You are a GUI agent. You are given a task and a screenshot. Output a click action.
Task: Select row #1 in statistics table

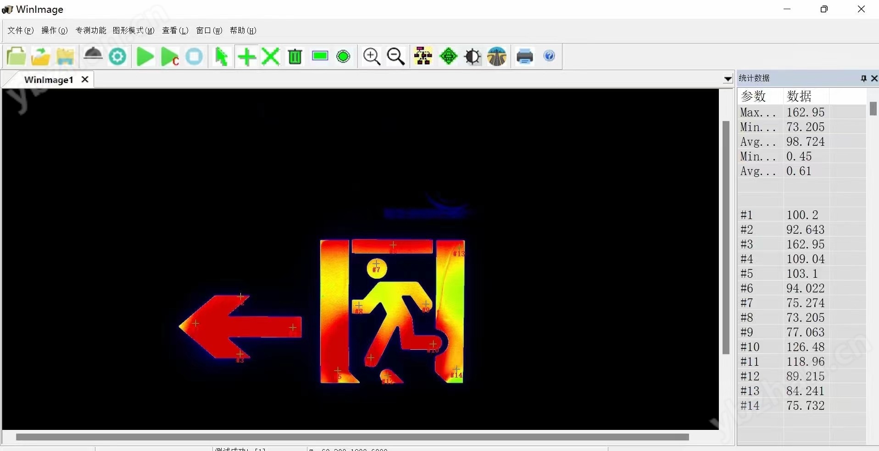(x=801, y=215)
